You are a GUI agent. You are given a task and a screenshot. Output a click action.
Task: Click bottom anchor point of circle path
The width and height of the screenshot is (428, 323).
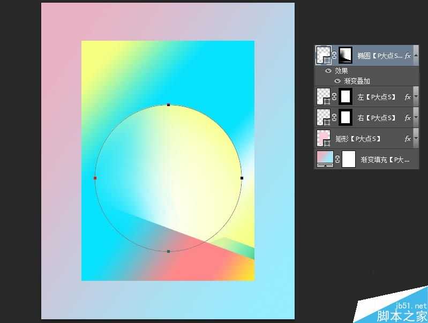[x=168, y=251]
